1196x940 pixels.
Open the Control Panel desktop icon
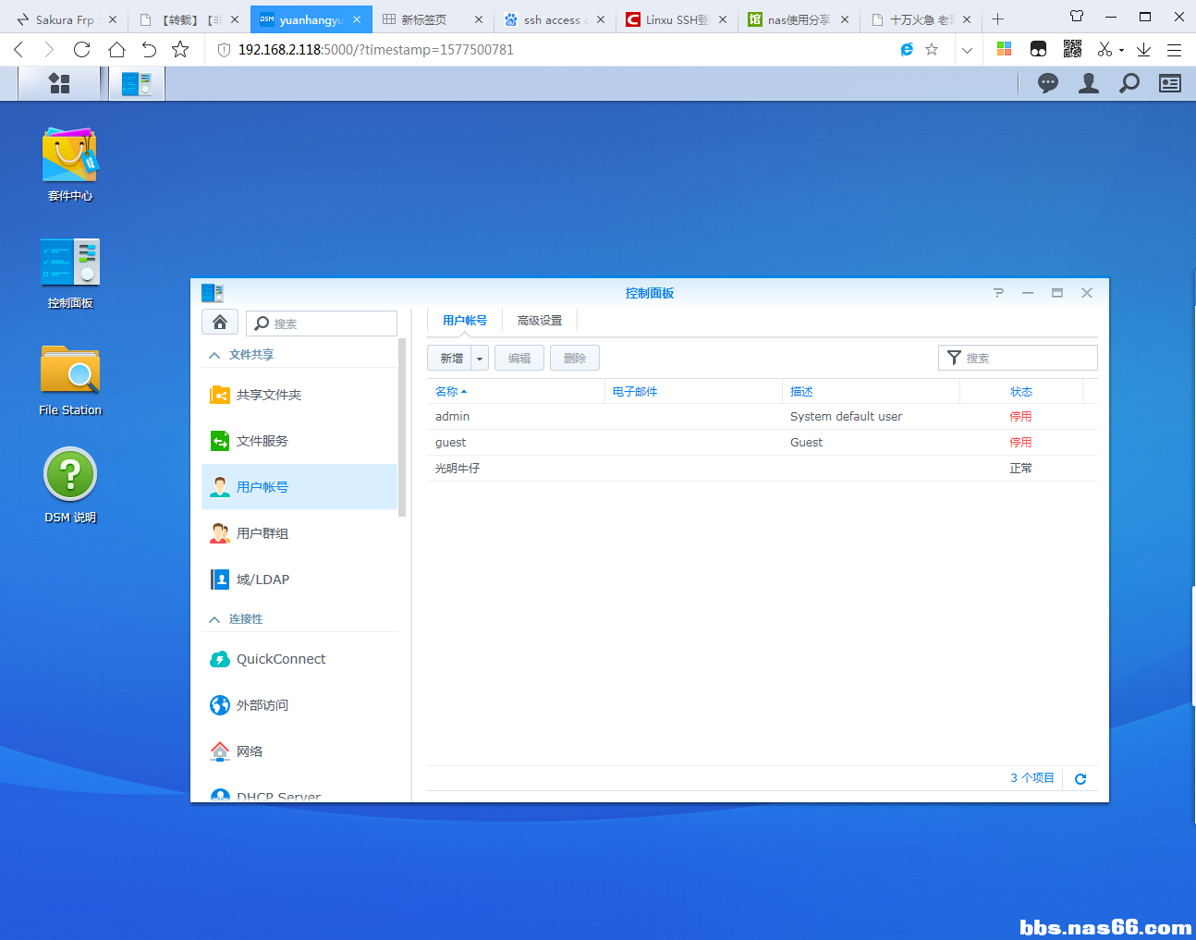70,273
